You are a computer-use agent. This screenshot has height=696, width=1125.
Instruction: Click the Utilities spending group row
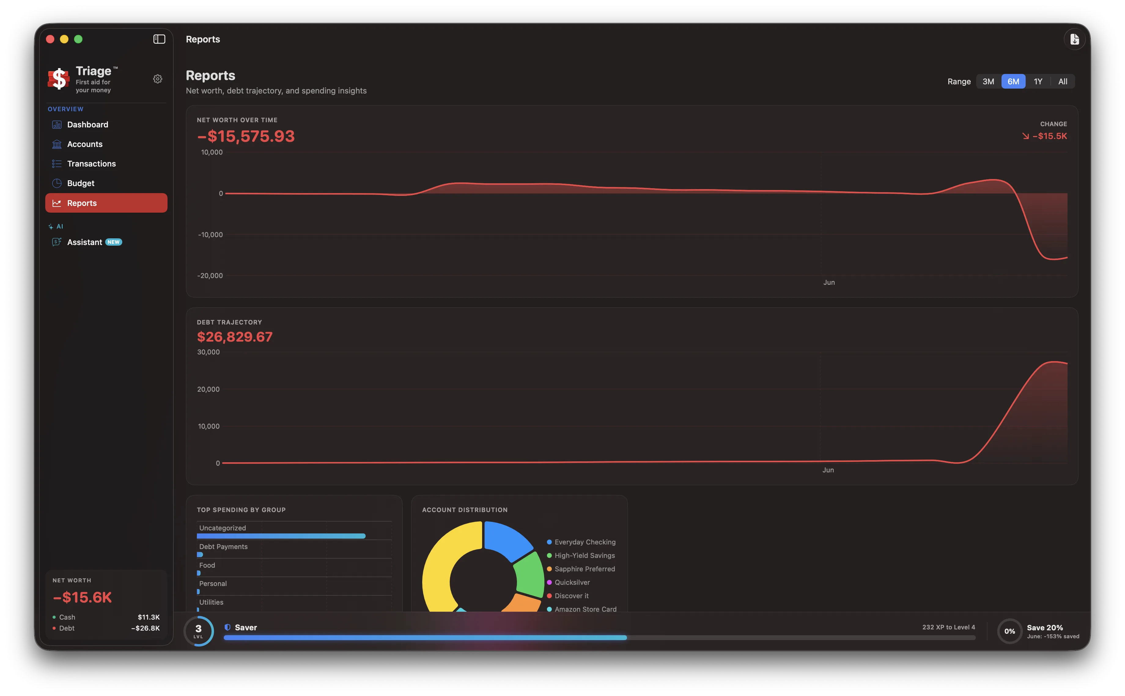point(294,604)
